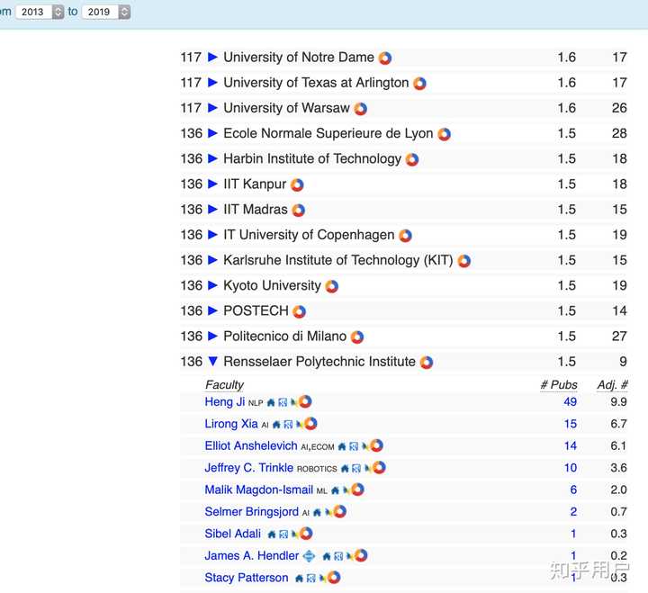Screen dimensions: 648x593
Task: Open Malik Magdon-Ismail's home page icon
Action: pos(335,490)
